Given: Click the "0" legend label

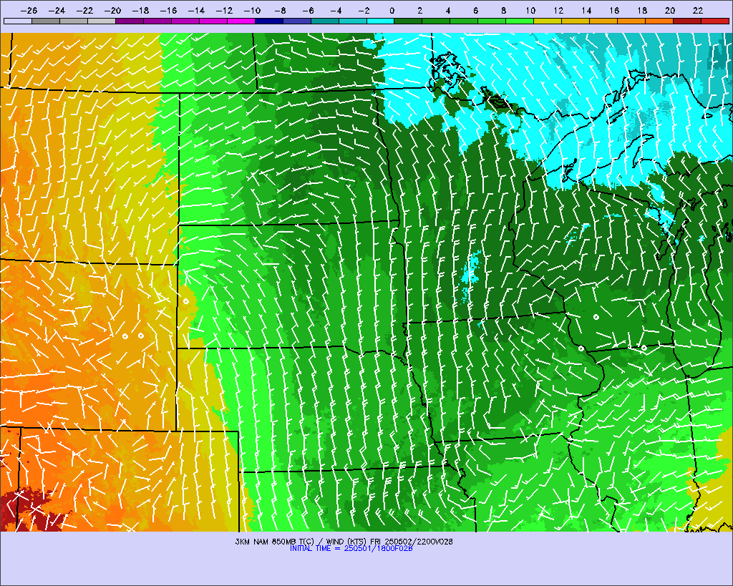Looking at the screenshot, I should [392, 11].
